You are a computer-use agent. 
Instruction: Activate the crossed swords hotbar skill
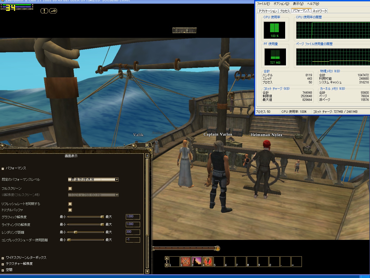[186, 262]
